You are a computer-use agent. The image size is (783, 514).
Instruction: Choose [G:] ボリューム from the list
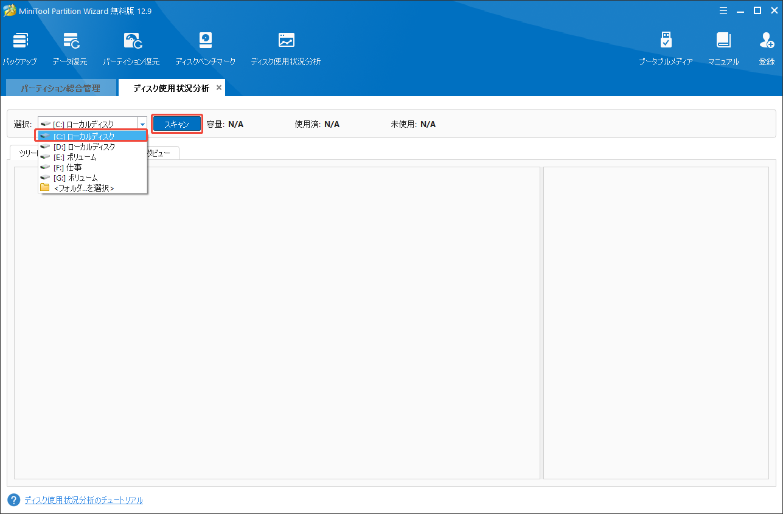92,178
